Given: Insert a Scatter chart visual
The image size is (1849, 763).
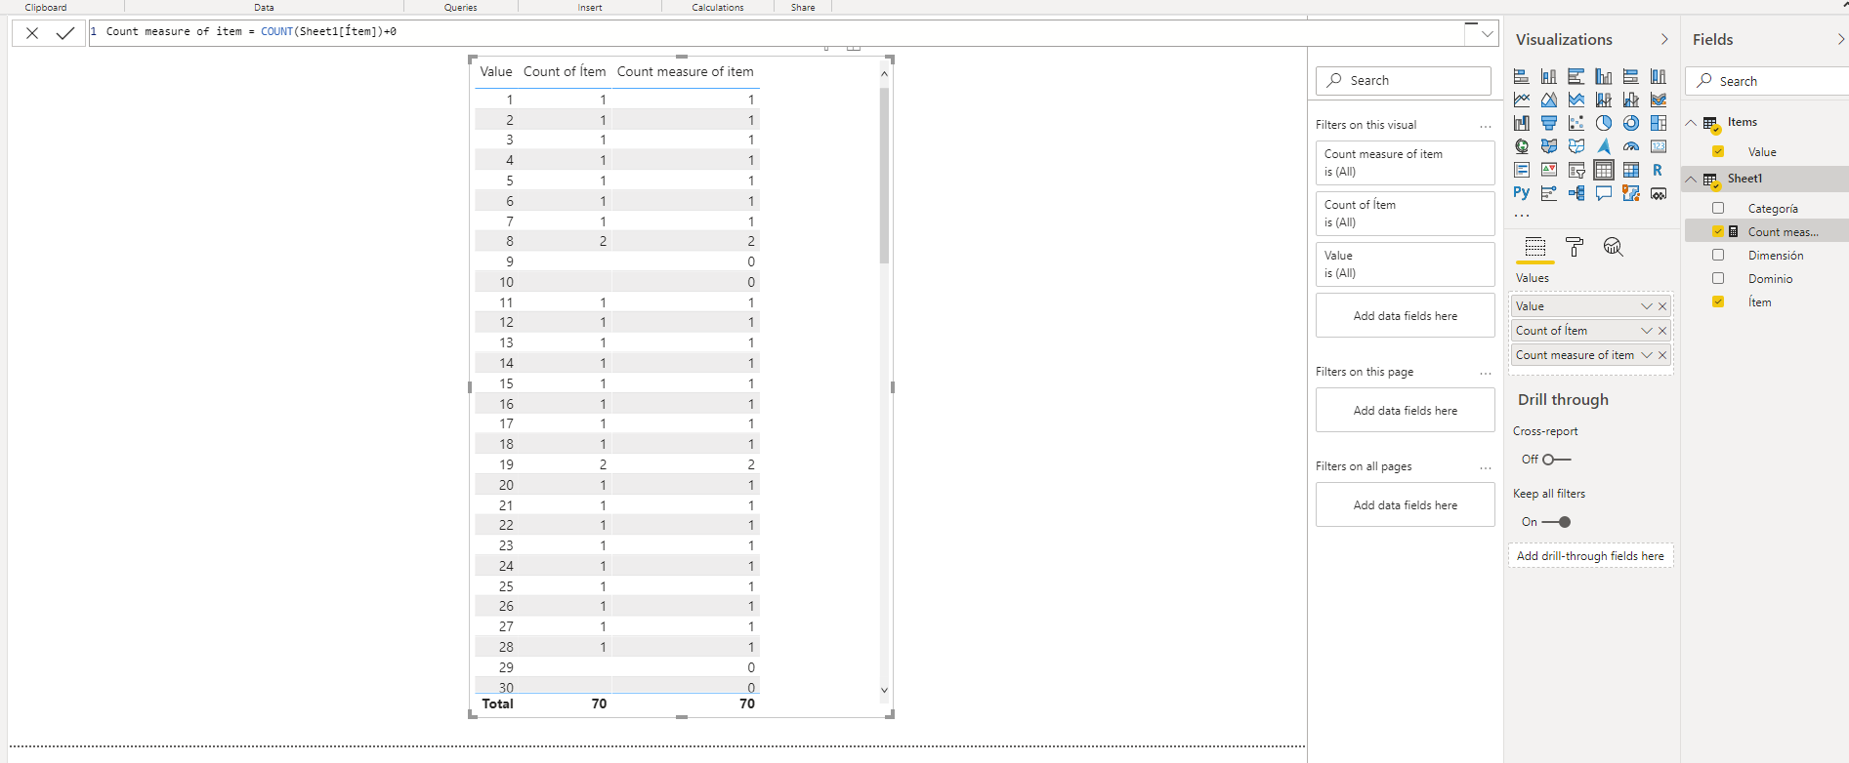Looking at the screenshot, I should coord(1576,123).
